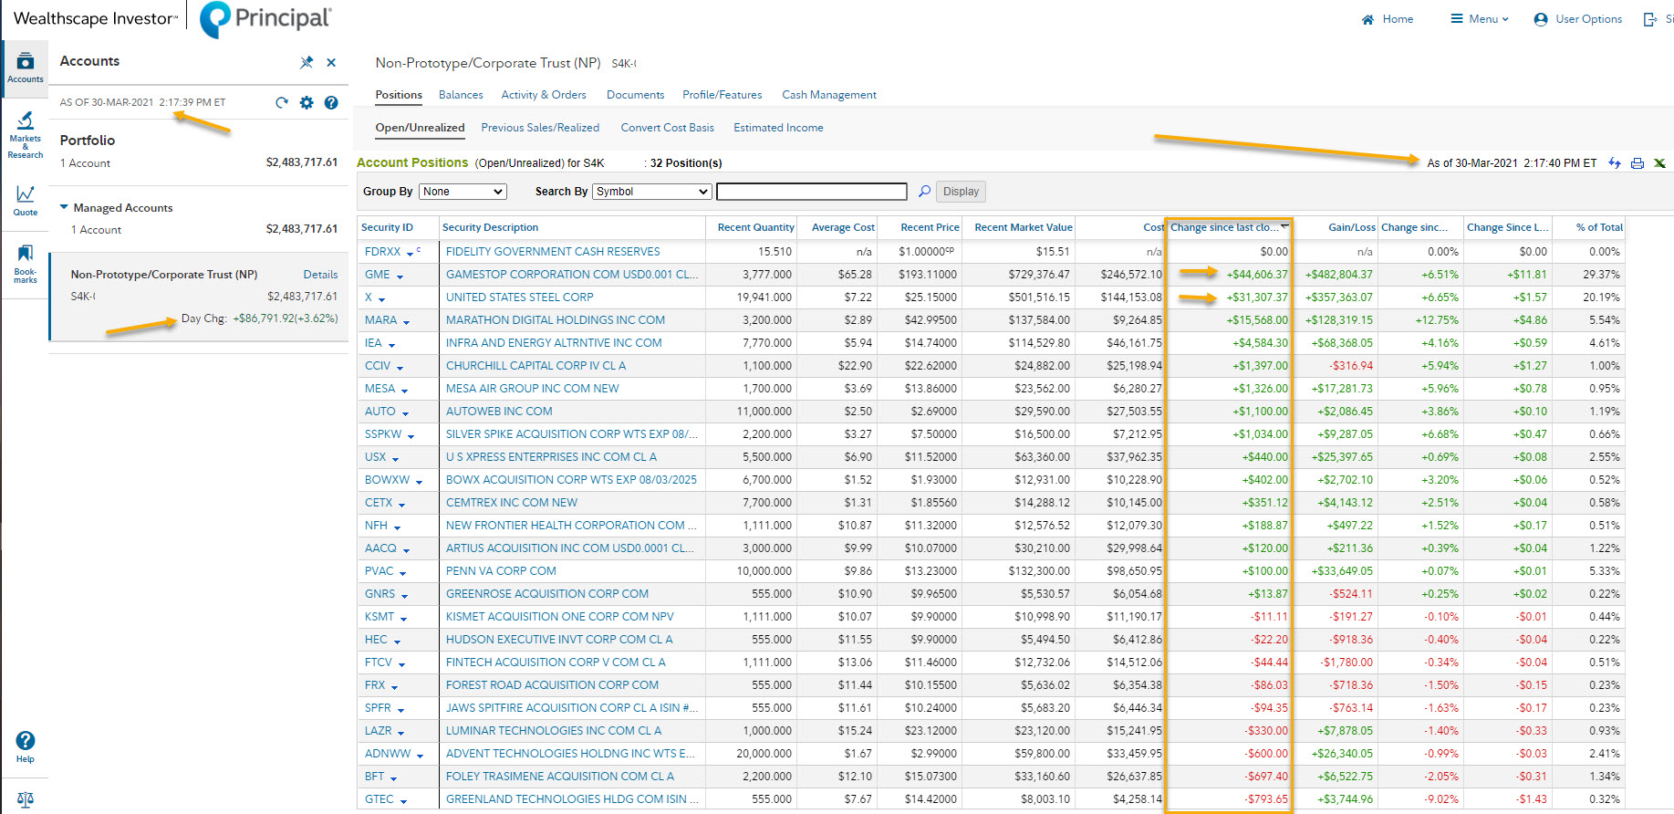Open the LAZR symbol dropdown arrow
This screenshot has width=1674, height=814.
pyautogui.click(x=400, y=732)
